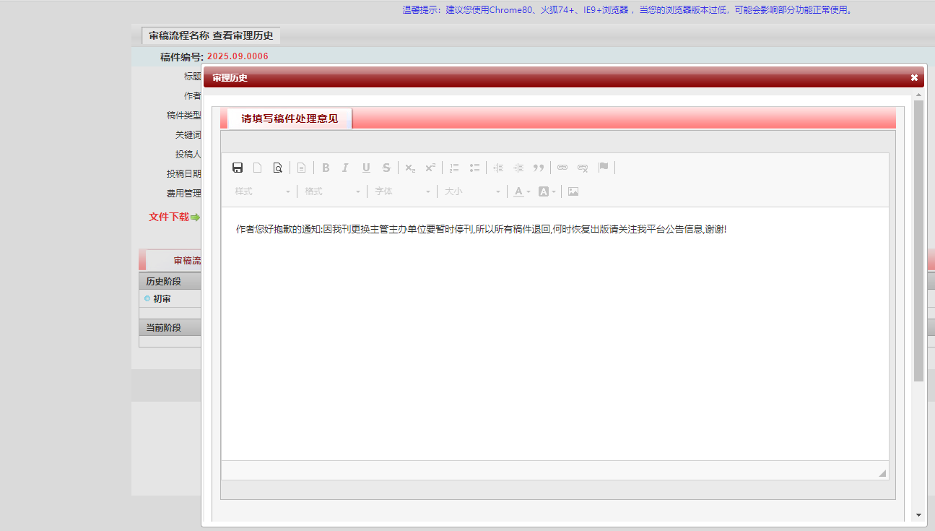This screenshot has width=935, height=531.
Task: Toggle Italic formatting
Action: 345,168
